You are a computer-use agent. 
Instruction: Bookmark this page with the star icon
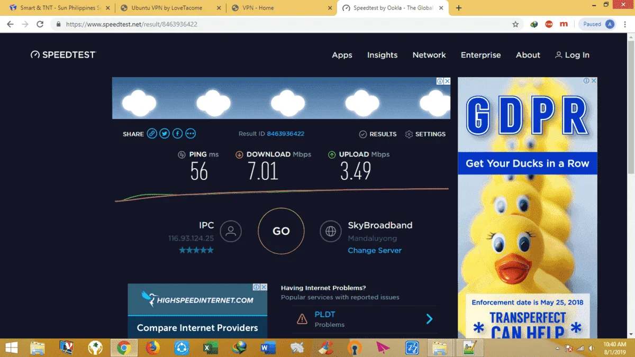tap(515, 24)
